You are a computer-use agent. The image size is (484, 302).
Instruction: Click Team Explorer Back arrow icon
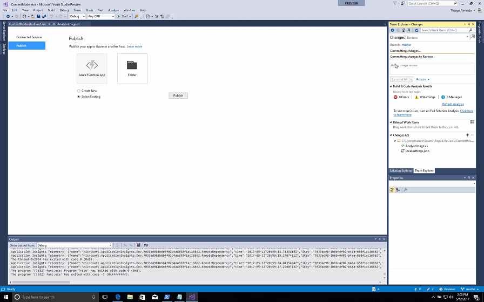pyautogui.click(x=392, y=30)
